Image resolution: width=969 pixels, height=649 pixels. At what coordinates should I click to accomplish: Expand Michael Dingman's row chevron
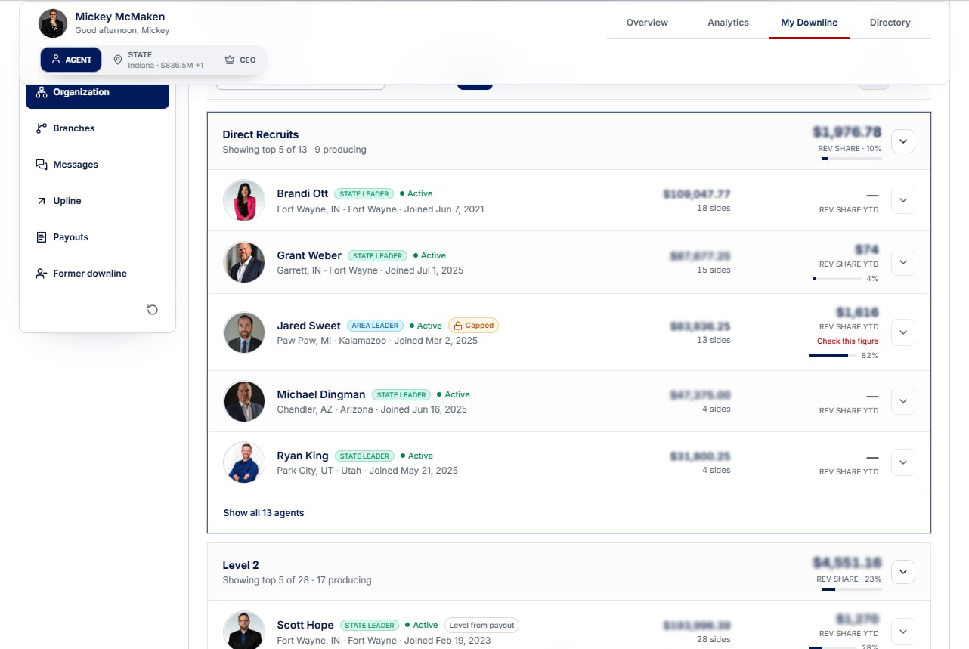903,401
